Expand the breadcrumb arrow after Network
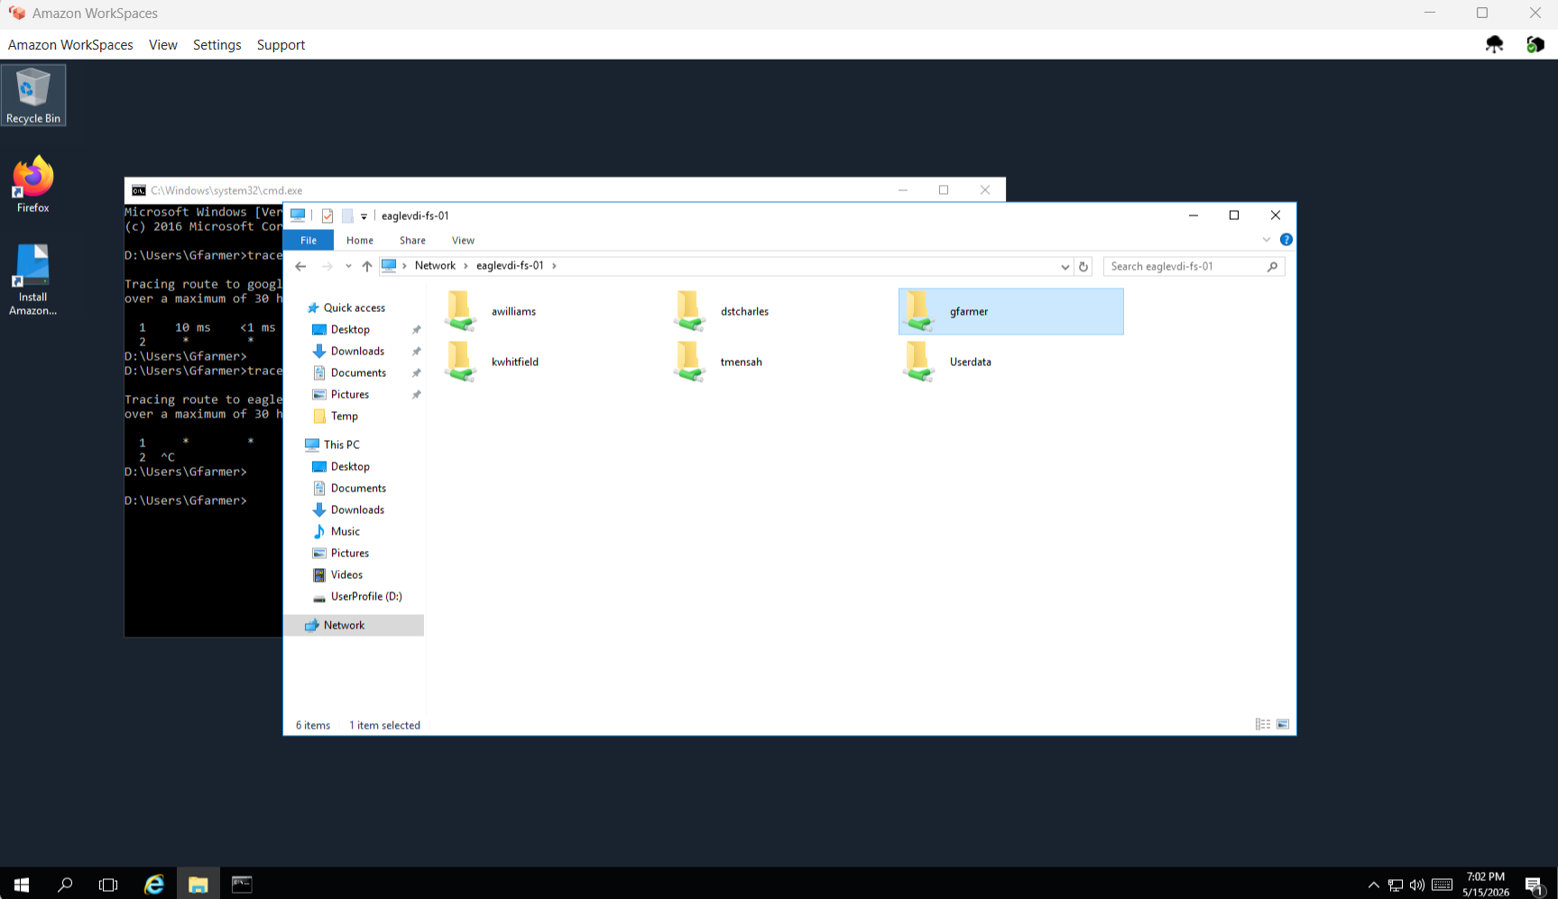The height and width of the screenshot is (899, 1558). pos(466,266)
